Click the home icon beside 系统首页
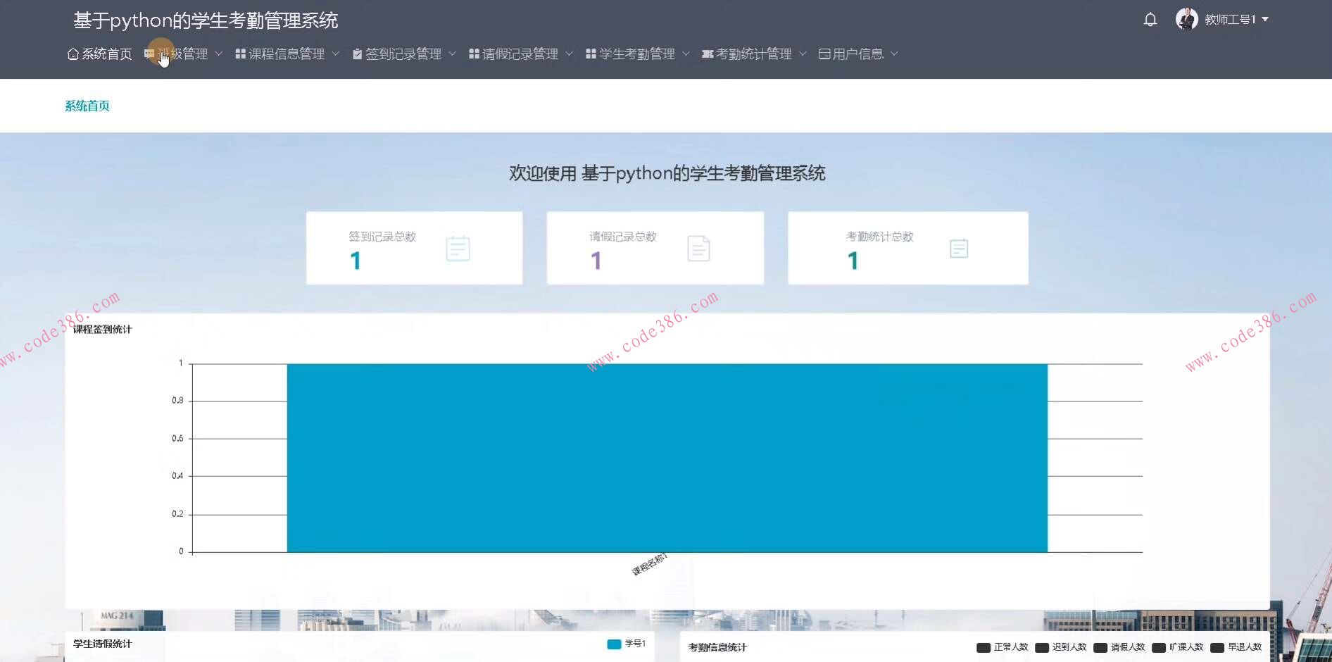 [73, 53]
